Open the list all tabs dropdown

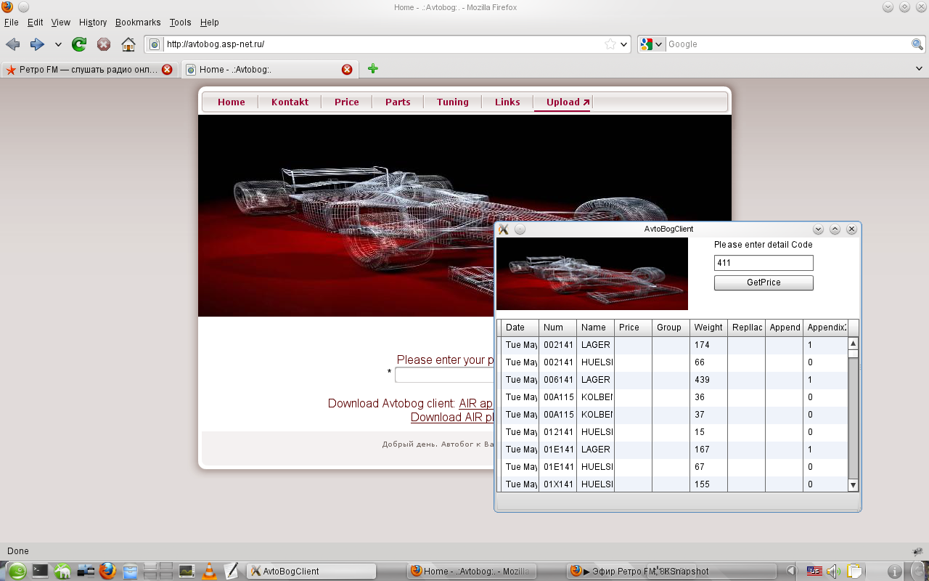coord(920,69)
